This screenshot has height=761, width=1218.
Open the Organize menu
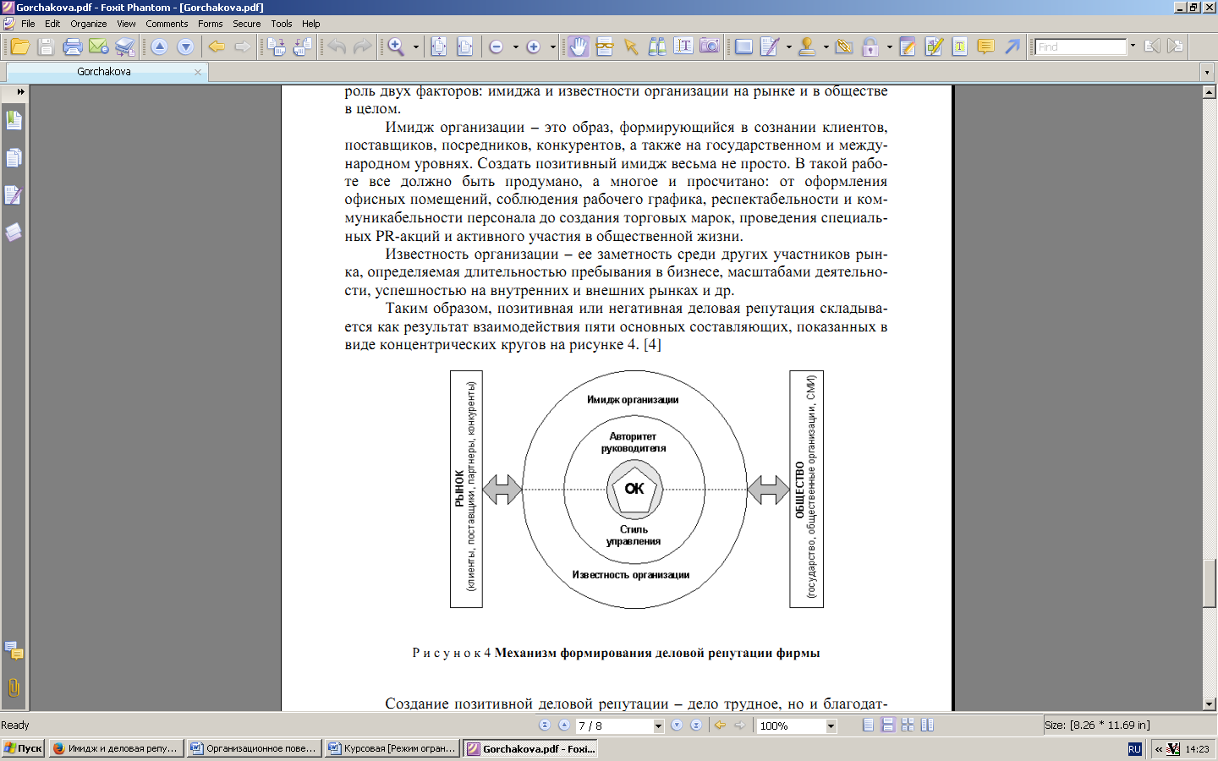pyautogui.click(x=89, y=24)
